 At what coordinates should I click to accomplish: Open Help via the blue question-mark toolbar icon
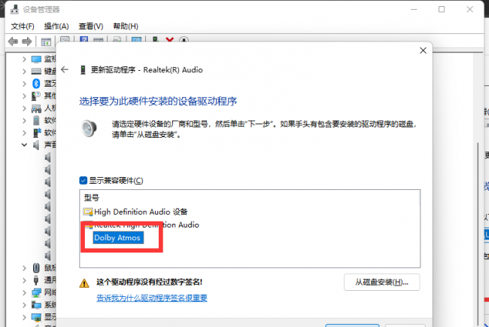tap(84, 40)
